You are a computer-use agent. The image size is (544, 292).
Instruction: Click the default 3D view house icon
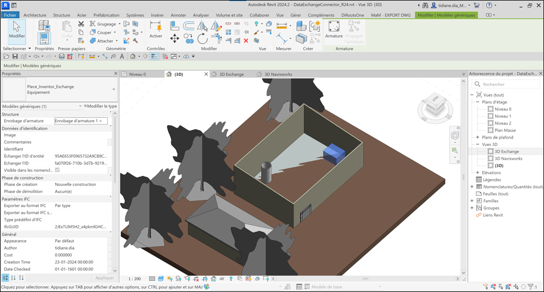click(x=132, y=56)
